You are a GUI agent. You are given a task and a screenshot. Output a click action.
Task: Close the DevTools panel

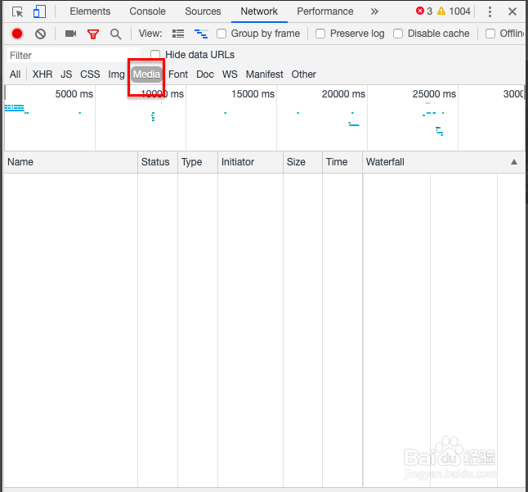(x=512, y=11)
